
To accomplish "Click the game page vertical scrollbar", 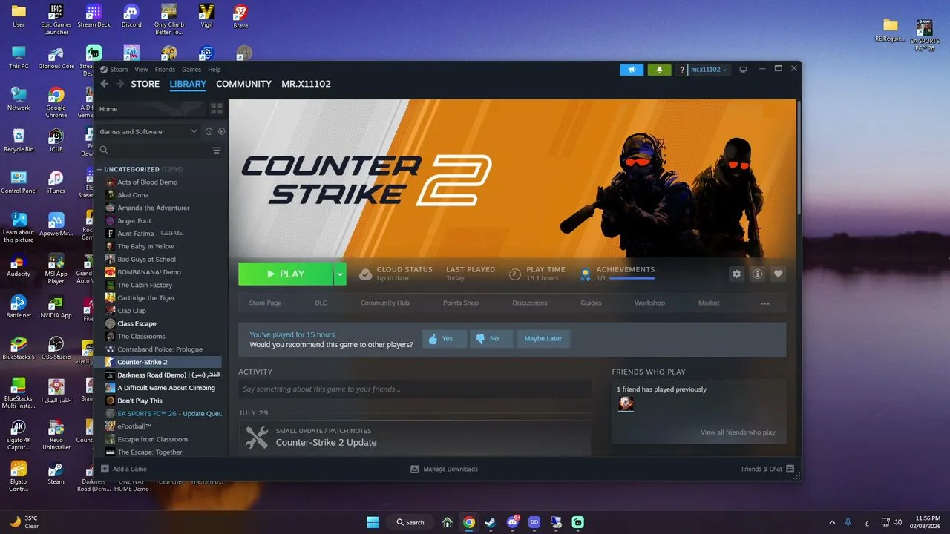I will [798, 159].
